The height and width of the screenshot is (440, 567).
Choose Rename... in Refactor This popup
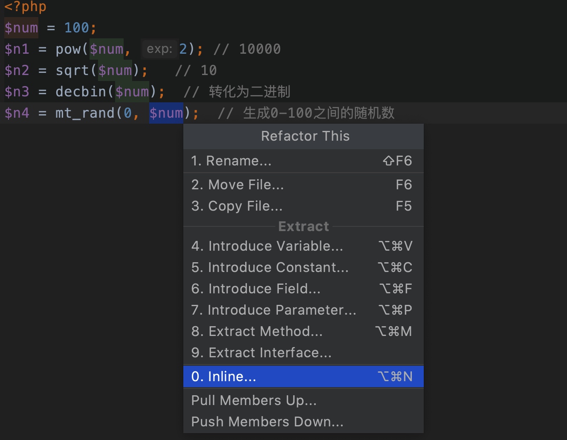pyautogui.click(x=304, y=161)
